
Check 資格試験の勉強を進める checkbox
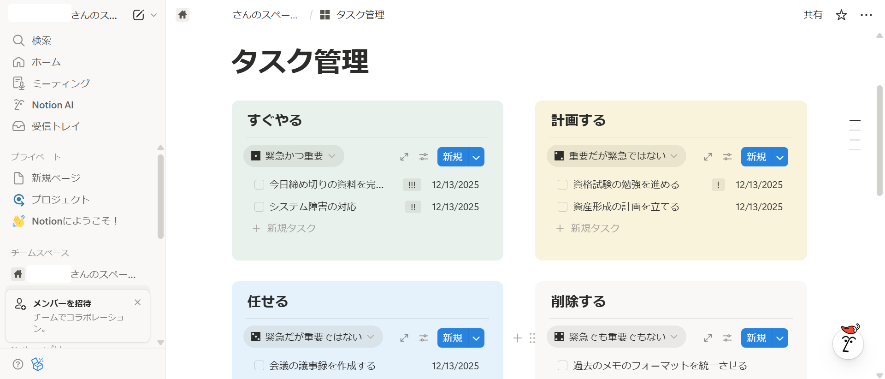pos(562,185)
